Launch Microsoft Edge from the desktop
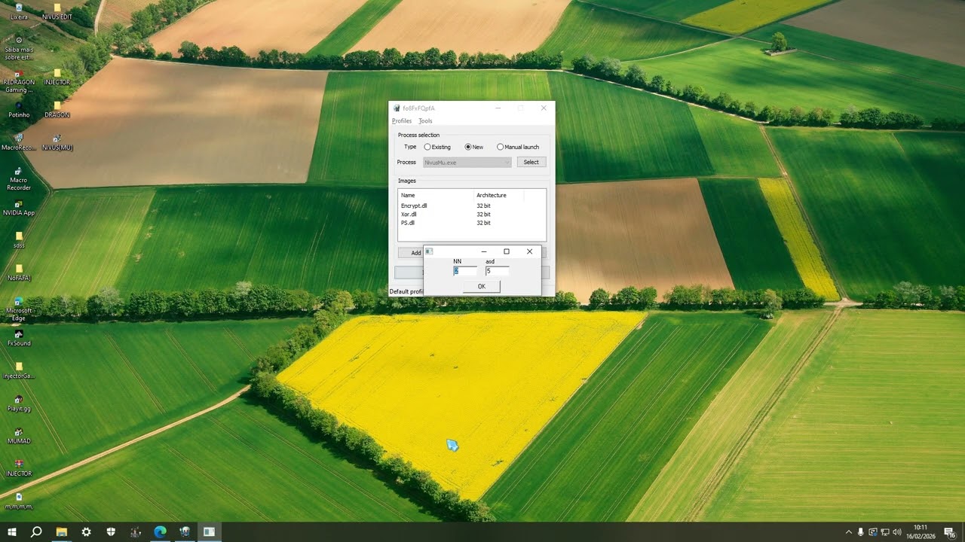The width and height of the screenshot is (965, 542). (x=19, y=309)
